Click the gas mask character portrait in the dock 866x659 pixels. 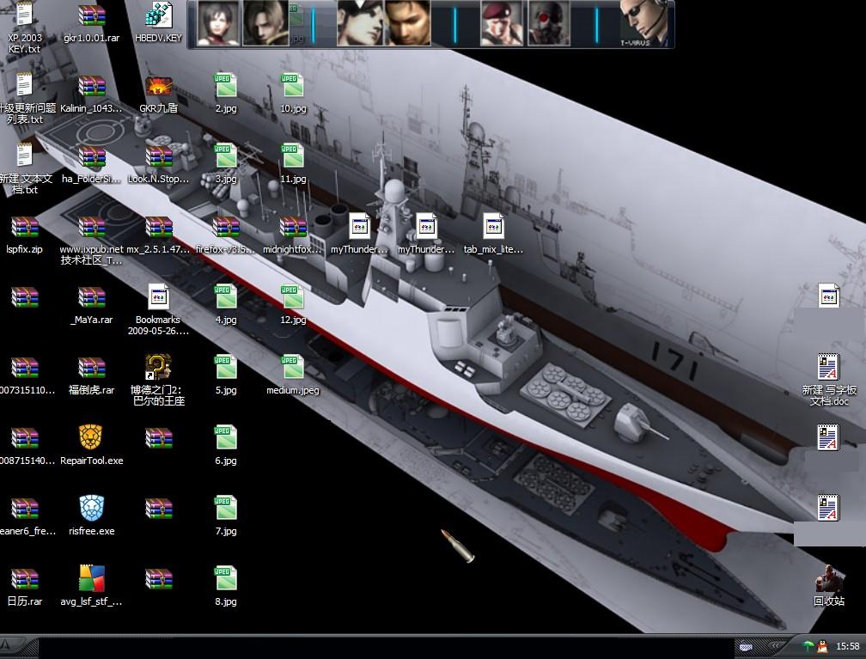548,23
